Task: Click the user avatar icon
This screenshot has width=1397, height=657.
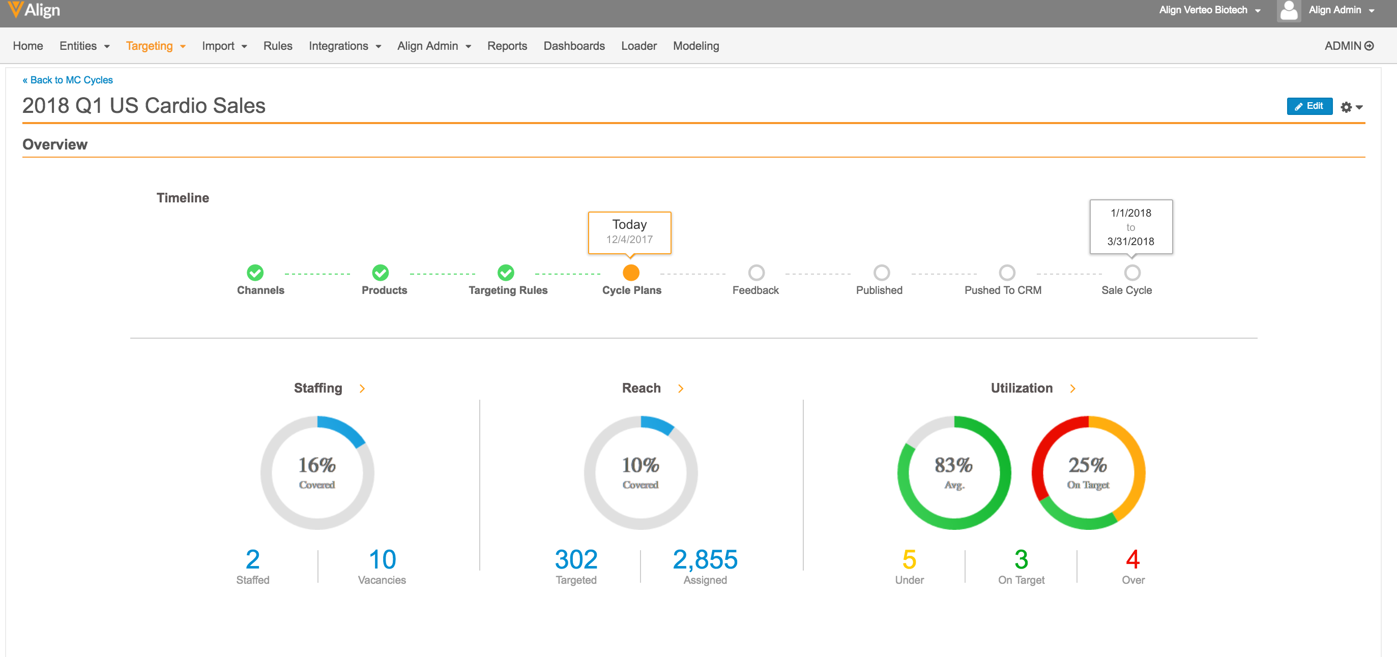Action: tap(1289, 10)
